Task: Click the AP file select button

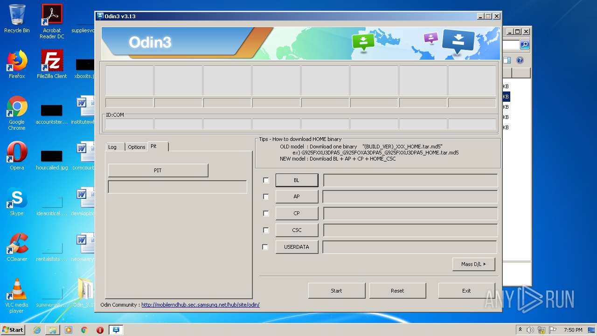Action: point(297,196)
